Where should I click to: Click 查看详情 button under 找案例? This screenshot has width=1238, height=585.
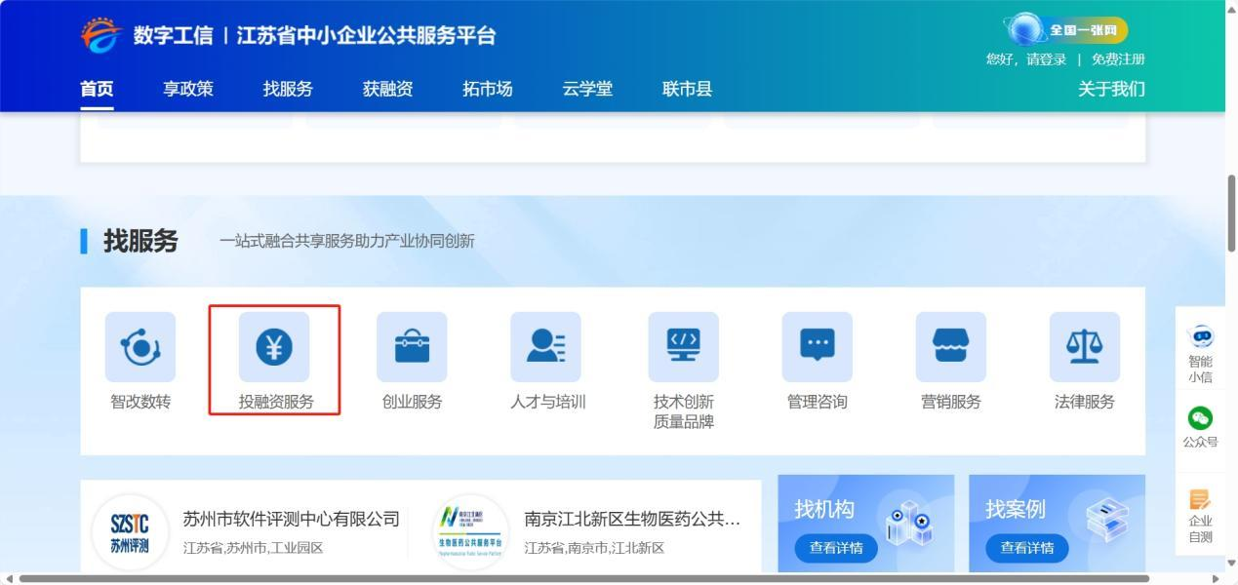(1027, 548)
